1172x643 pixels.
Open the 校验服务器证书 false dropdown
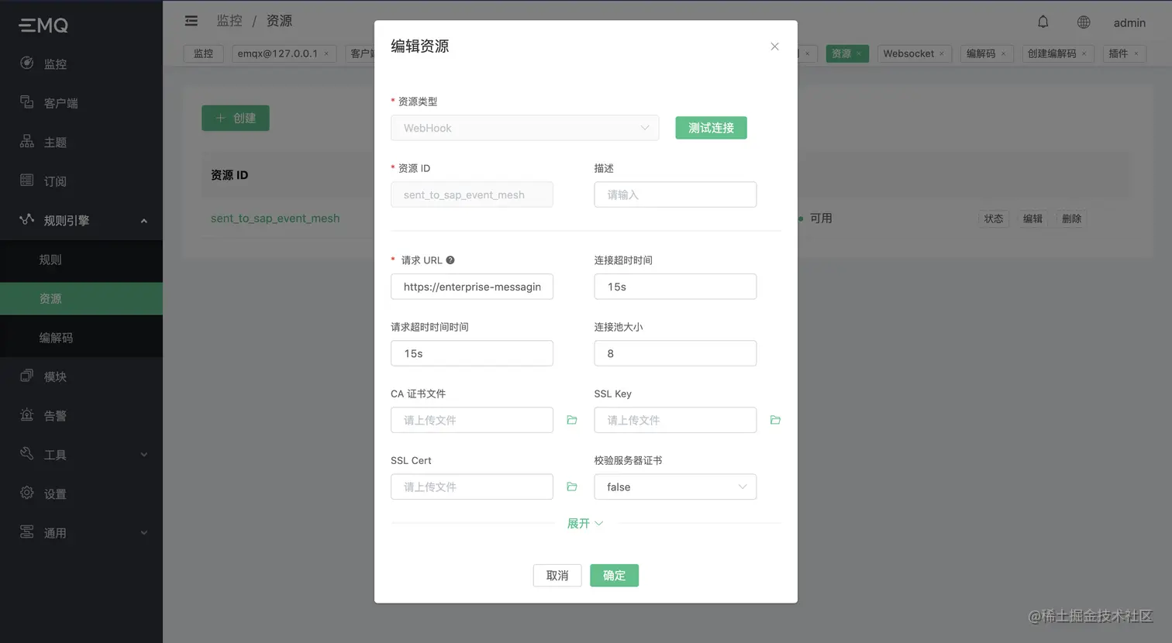coord(675,487)
